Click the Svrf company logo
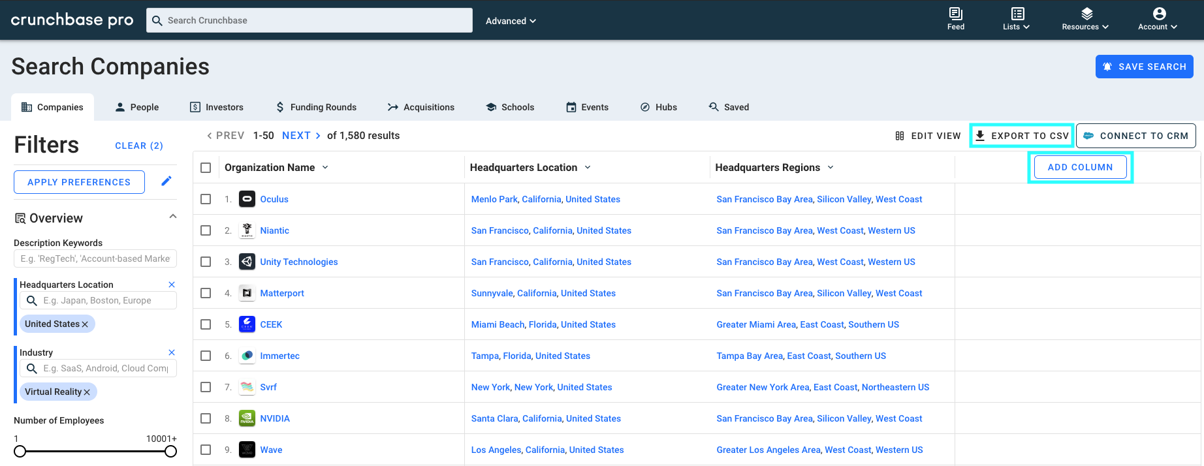Screen dimensions: 1204x466 tap(247, 387)
